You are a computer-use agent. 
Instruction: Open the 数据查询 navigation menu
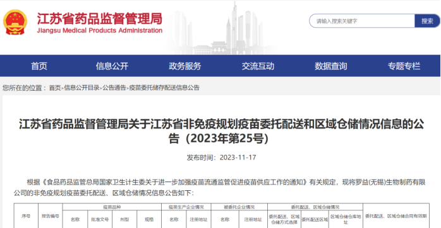331,66
